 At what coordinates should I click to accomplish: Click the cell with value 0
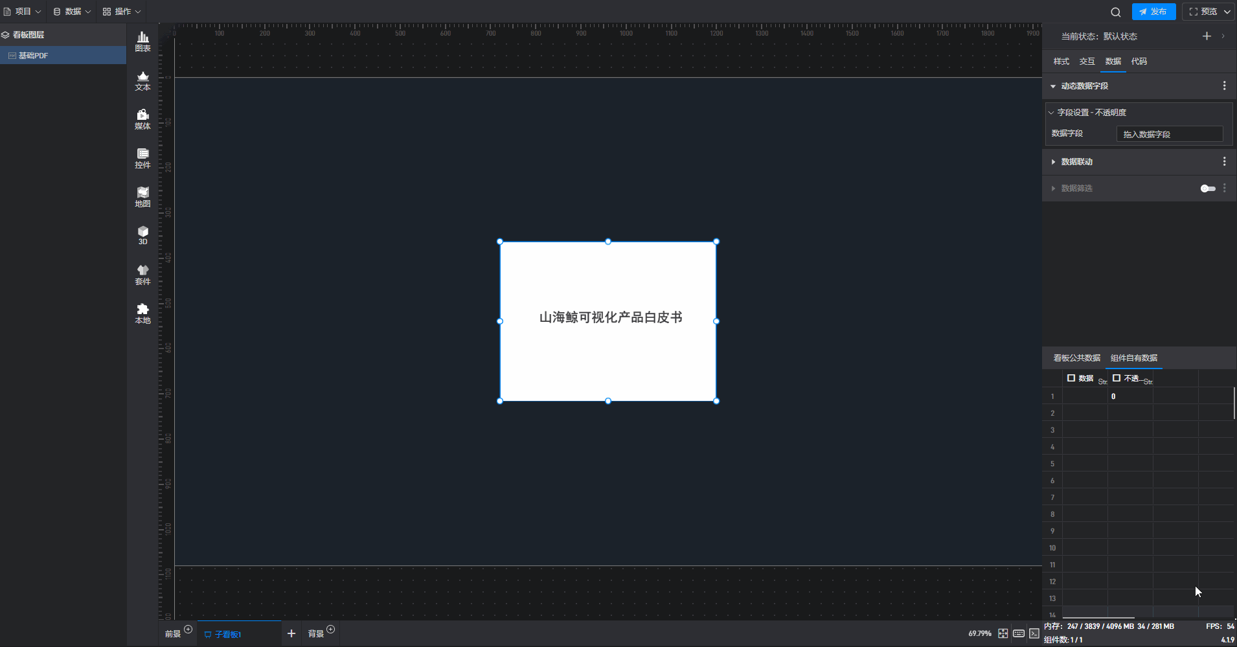point(1130,396)
